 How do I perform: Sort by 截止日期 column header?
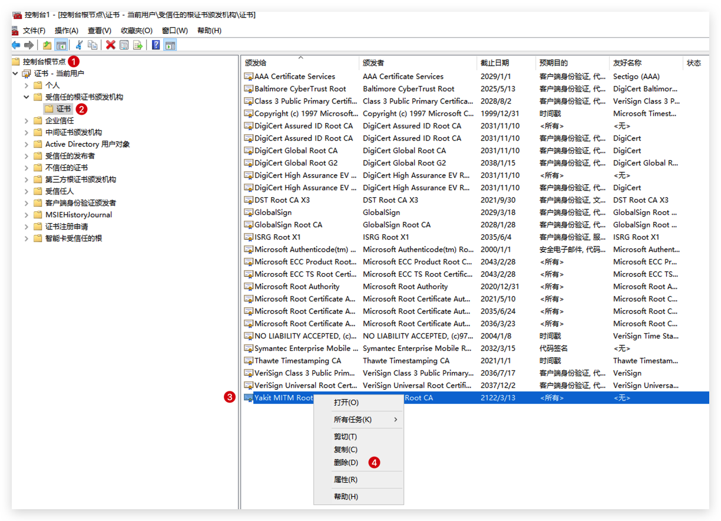pyautogui.click(x=494, y=63)
